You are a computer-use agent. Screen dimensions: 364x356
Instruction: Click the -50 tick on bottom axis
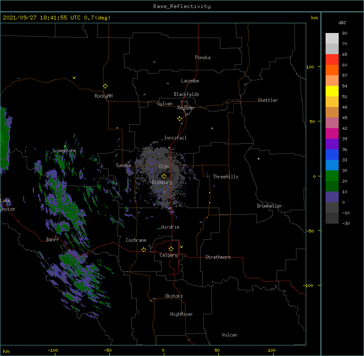108,350
